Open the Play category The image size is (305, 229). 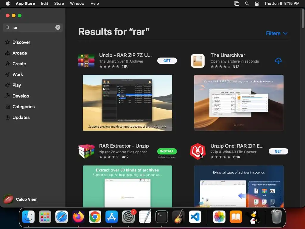[17, 85]
